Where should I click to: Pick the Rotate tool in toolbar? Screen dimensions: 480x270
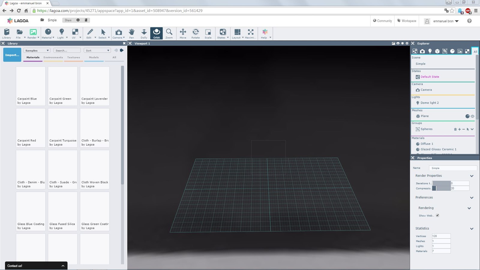coord(195,33)
